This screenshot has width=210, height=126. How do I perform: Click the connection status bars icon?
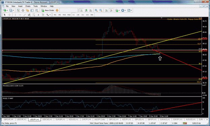click(x=185, y=123)
